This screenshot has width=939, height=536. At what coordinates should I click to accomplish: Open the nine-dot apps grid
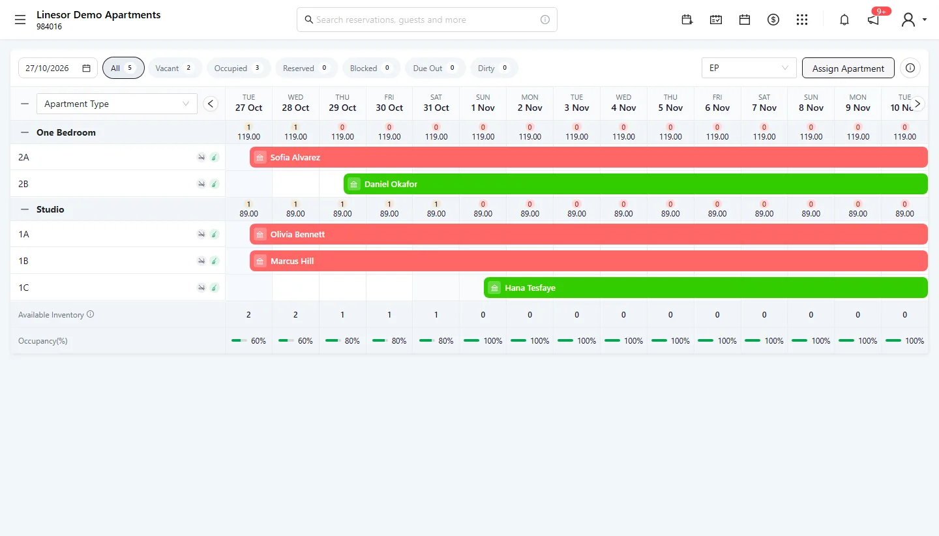(x=802, y=20)
